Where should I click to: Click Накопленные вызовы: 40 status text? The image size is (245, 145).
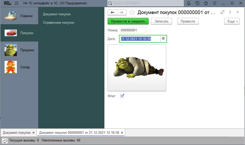[x=61, y=140]
